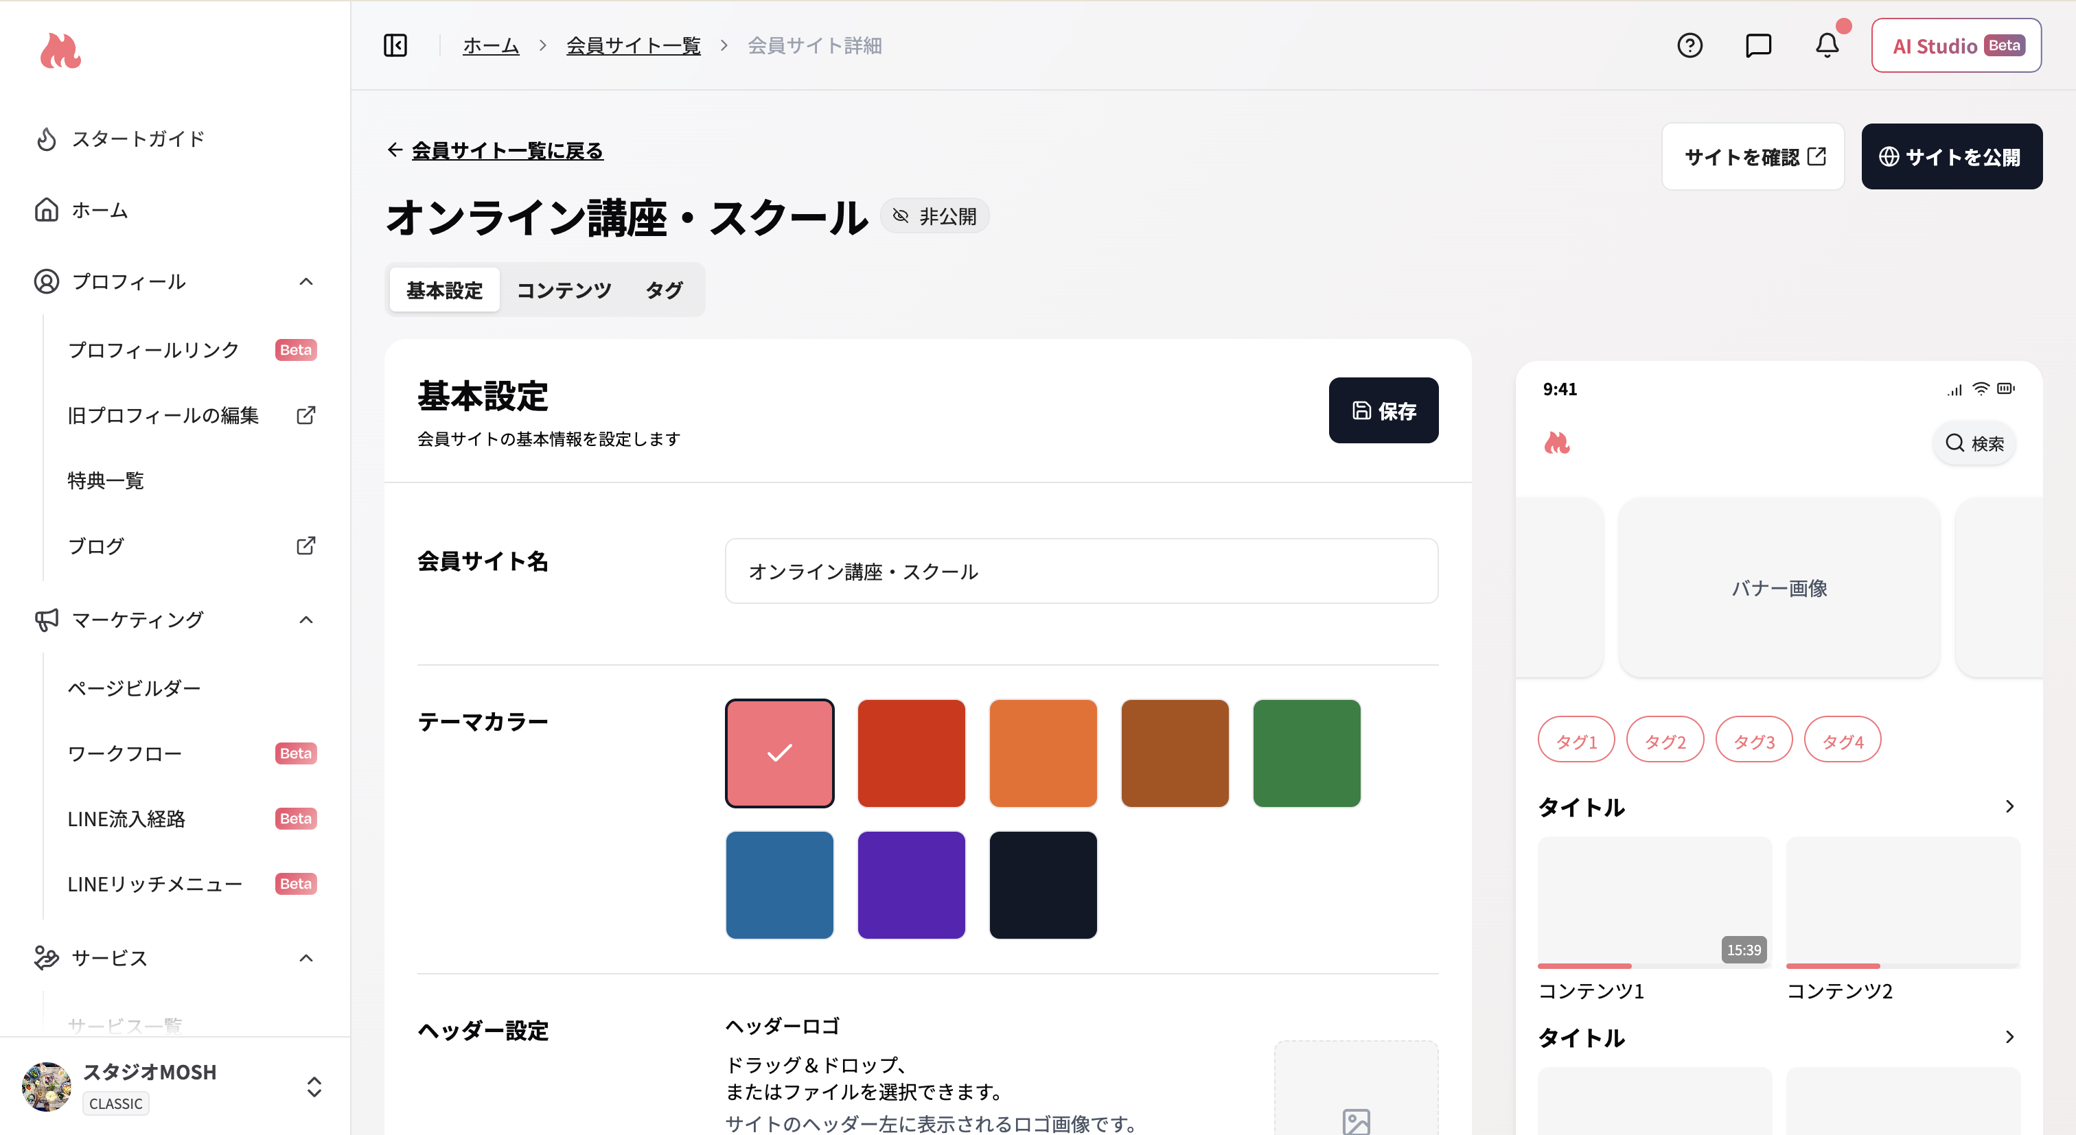Click the 会員サイト名 text input field
2076x1135 pixels.
[1081, 570]
